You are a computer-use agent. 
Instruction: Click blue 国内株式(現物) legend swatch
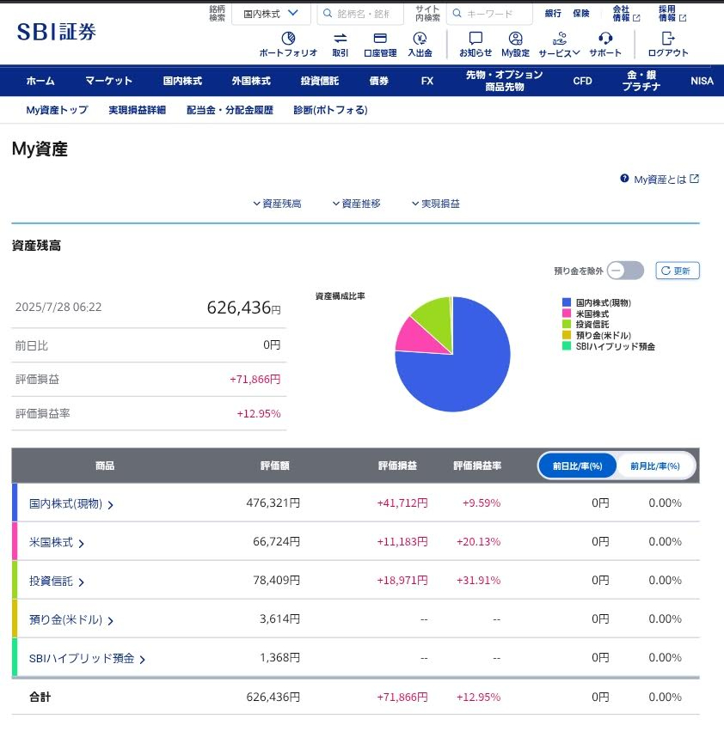click(567, 302)
